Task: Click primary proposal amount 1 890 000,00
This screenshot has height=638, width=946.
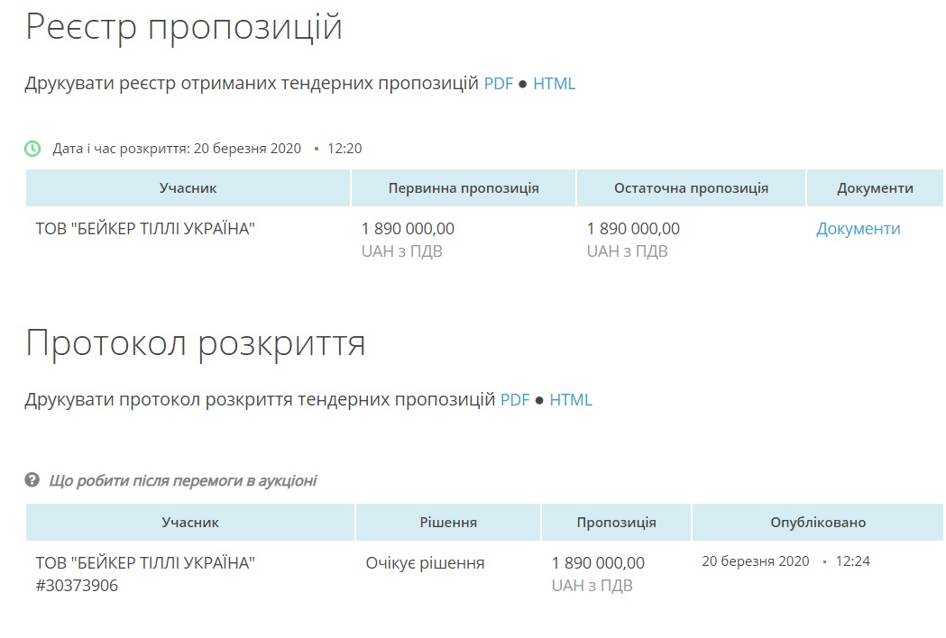Action: [x=408, y=229]
